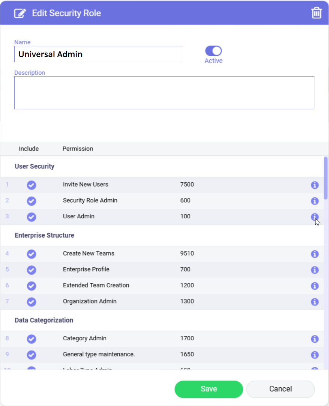
Task: Click the trash delete icon in header
Action: click(317, 13)
